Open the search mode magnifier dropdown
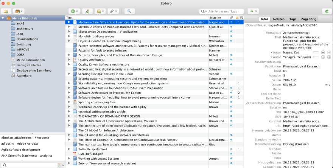333x168 pixels. pyautogui.click(x=204, y=11)
